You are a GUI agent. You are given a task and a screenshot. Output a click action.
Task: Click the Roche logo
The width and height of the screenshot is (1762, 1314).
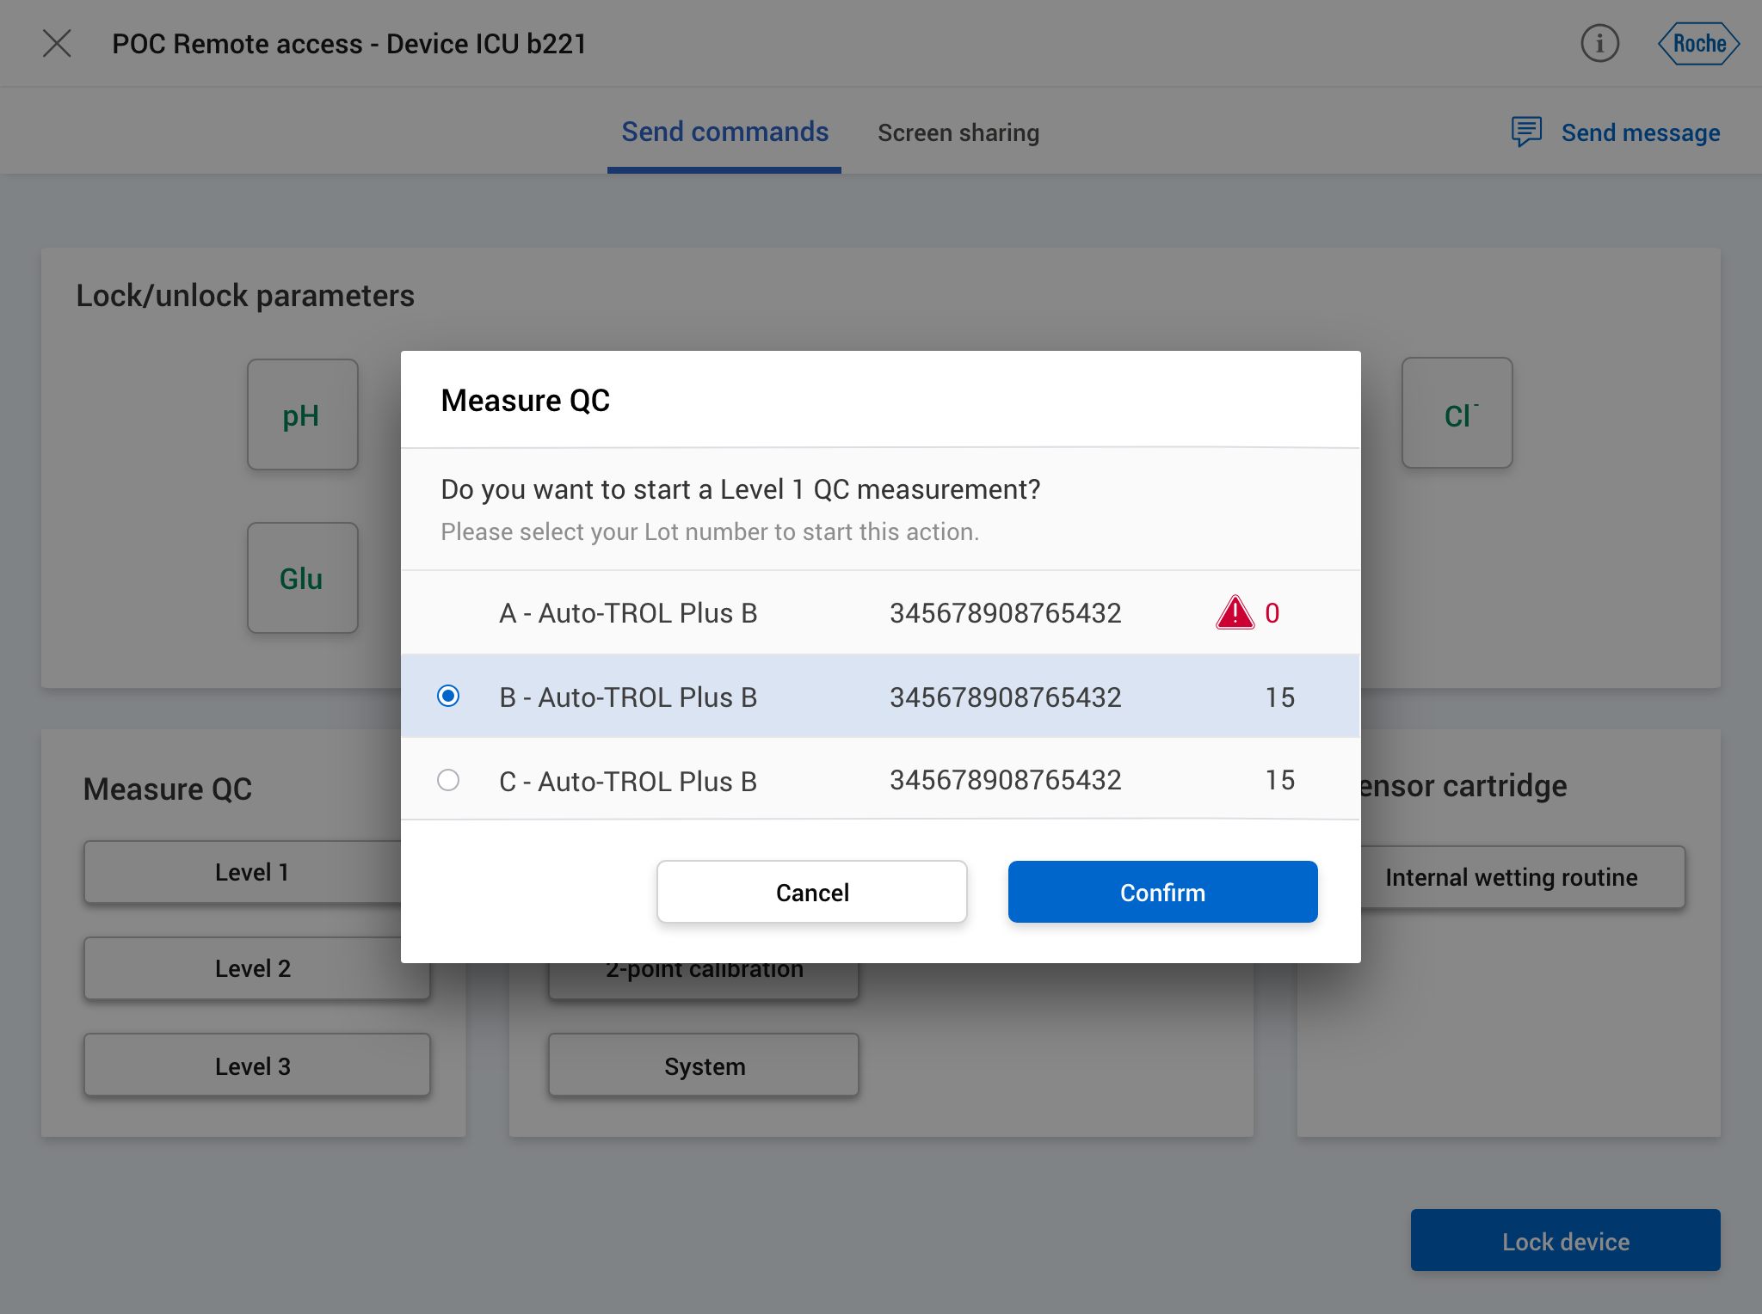pos(1698,44)
